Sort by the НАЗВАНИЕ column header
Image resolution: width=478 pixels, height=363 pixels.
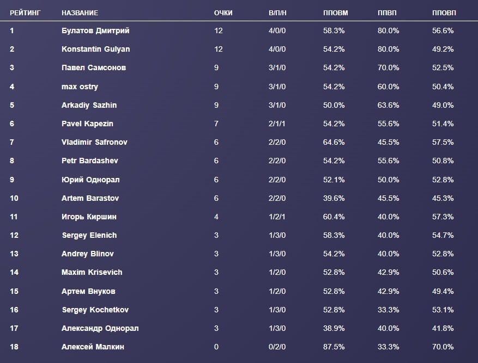(x=80, y=13)
